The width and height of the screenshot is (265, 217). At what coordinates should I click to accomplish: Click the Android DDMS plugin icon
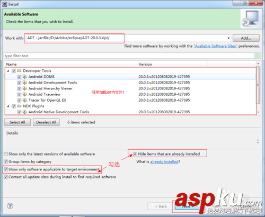[25, 77]
